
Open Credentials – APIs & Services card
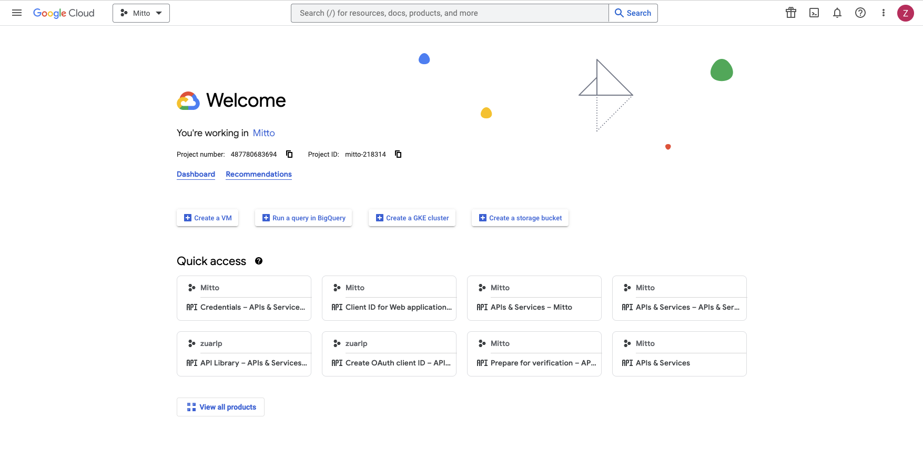click(244, 298)
